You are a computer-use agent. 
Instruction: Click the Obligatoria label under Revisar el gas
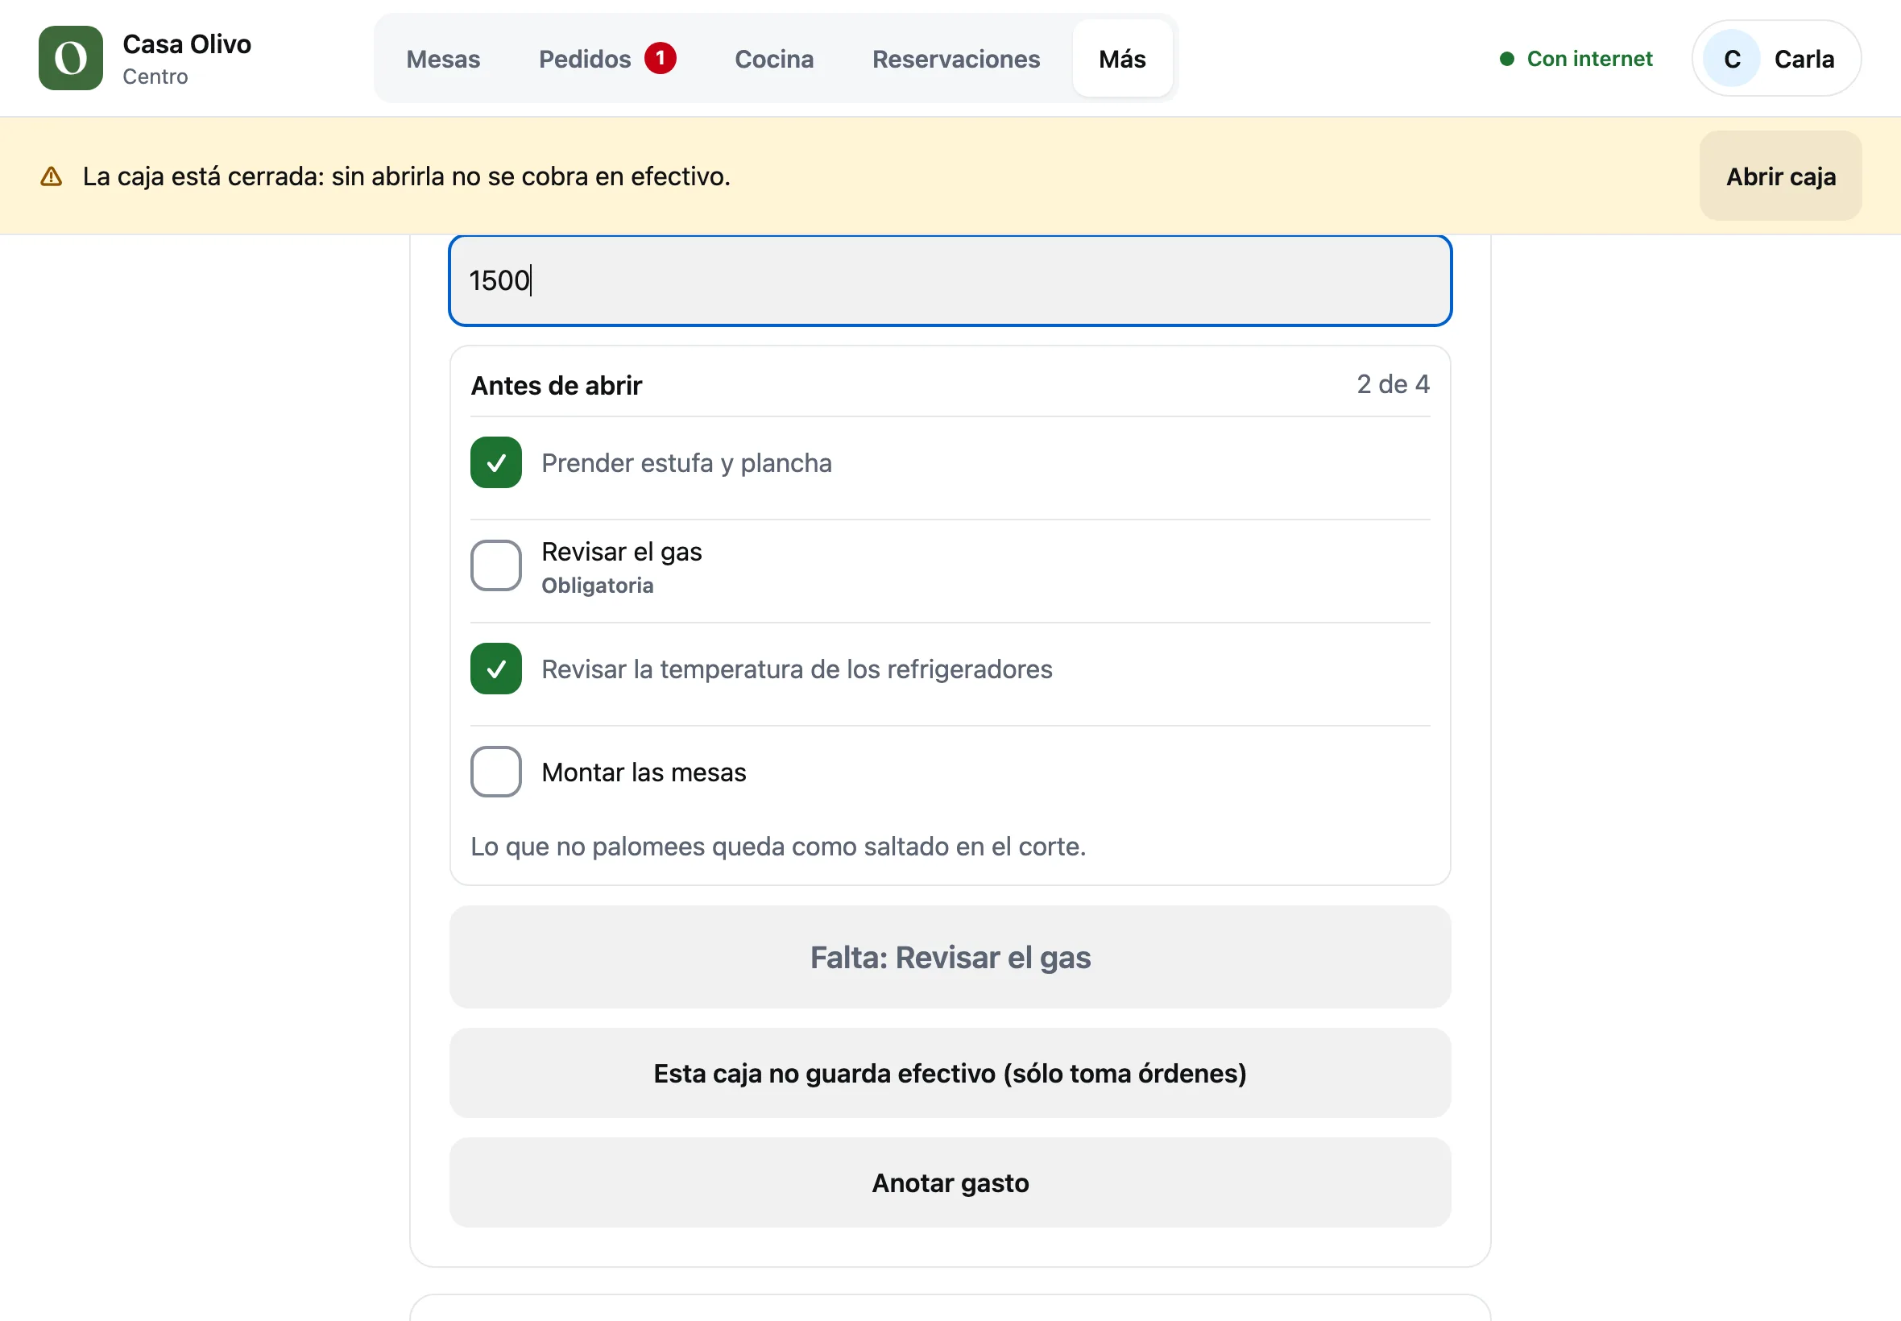(597, 586)
